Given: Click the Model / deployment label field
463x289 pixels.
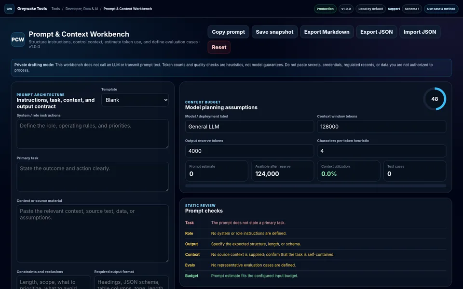Looking at the screenshot, I should (249, 127).
